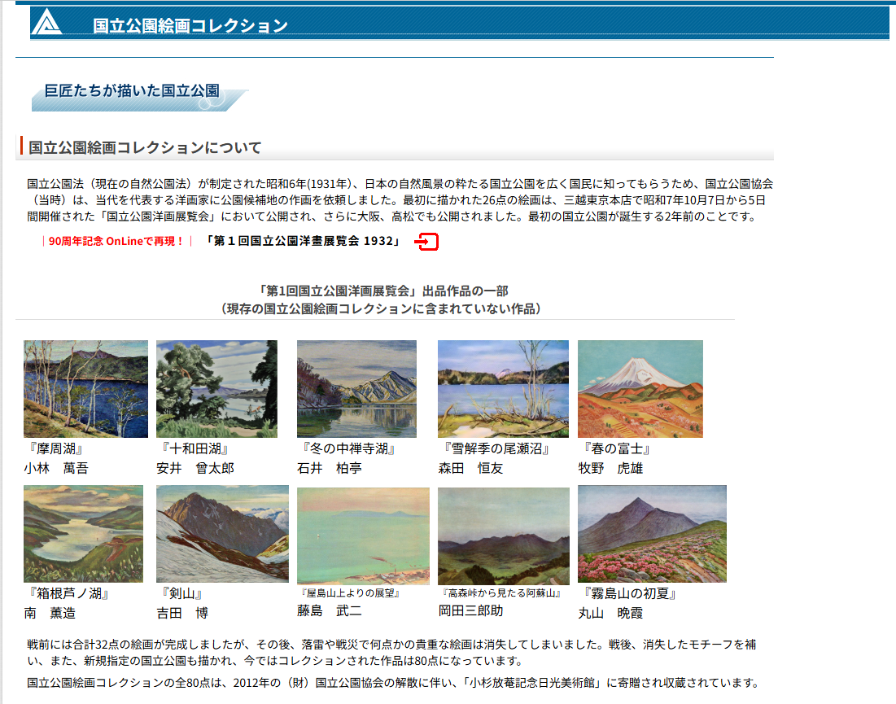Open the 第1回国立公園洋畫展覧会 1932 link
The height and width of the screenshot is (704, 896).
303,242
